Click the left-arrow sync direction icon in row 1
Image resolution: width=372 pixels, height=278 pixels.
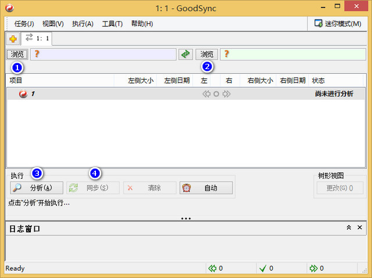tap(206, 94)
